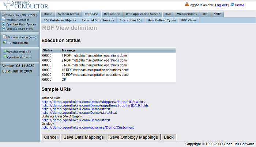The width and height of the screenshot is (256, 147).
Task: Select the RDF Views sub-tab
Action: (x=189, y=20)
